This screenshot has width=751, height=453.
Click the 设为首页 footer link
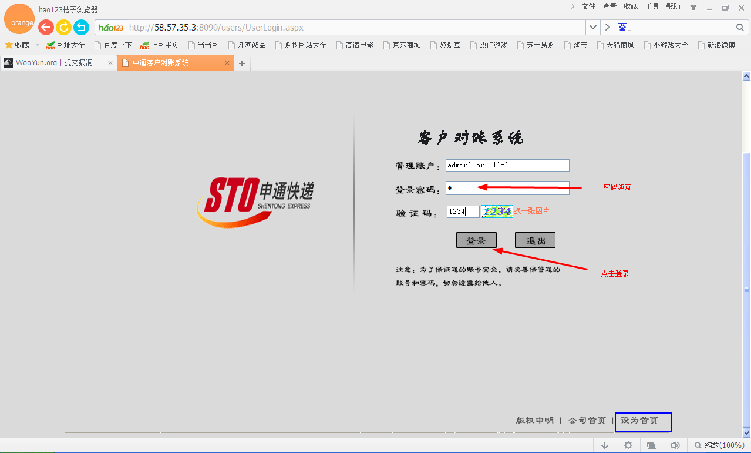[x=639, y=421]
